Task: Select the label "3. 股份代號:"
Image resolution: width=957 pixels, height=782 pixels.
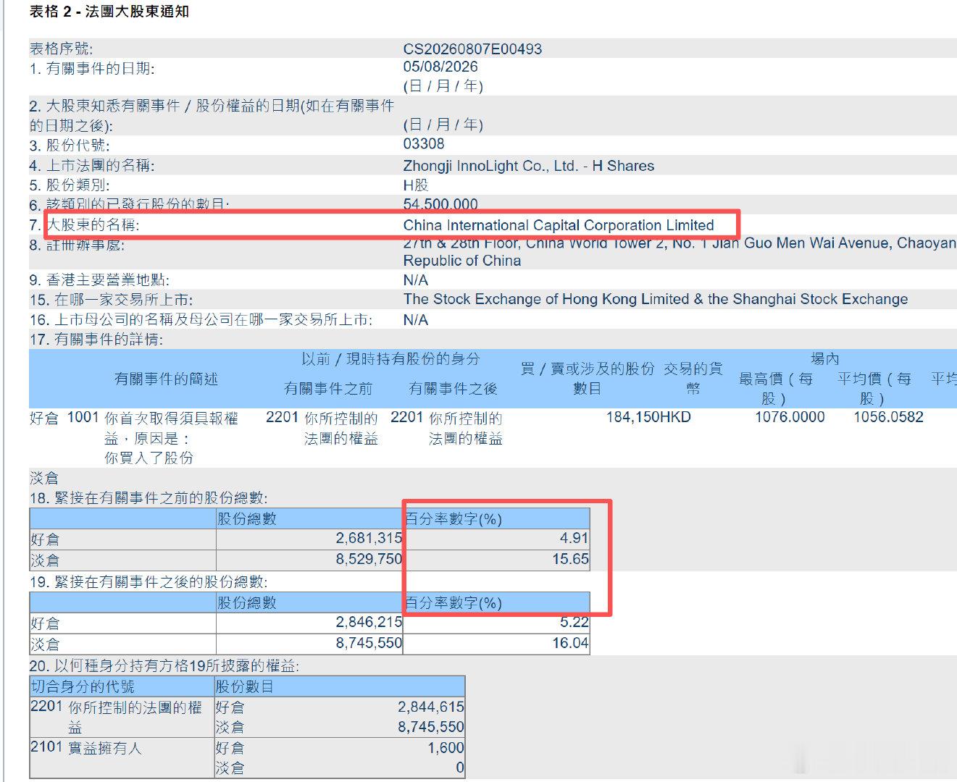Action: tap(70, 146)
